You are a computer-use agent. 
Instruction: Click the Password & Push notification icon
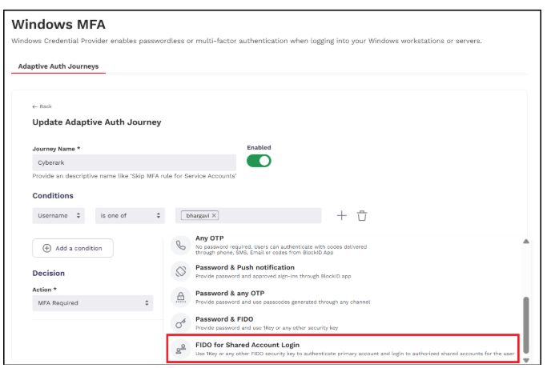181,271
